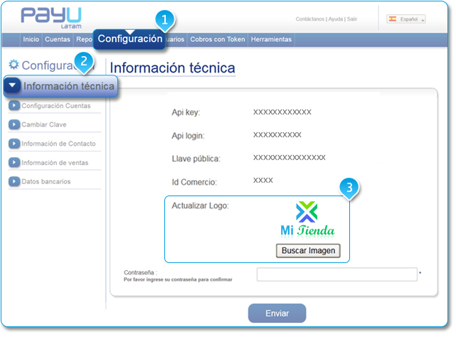Open the Inicio menu tab

pos(31,40)
